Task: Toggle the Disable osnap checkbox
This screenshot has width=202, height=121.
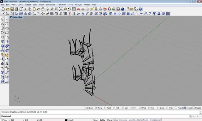Action: pyautogui.click(x=193, y=108)
